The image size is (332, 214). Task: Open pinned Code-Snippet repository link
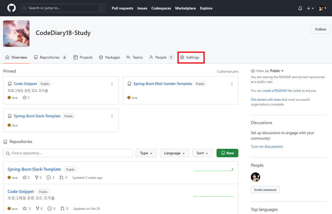pyautogui.click(x=25, y=84)
